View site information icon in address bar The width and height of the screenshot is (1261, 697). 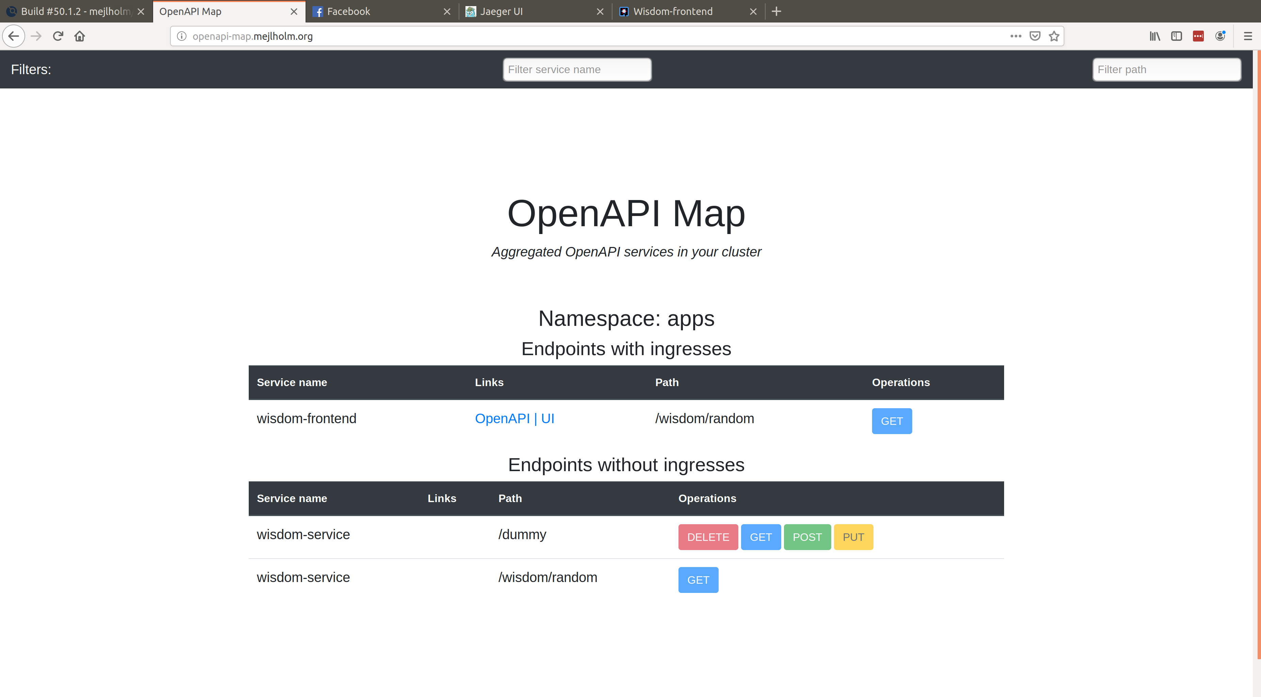coord(182,36)
